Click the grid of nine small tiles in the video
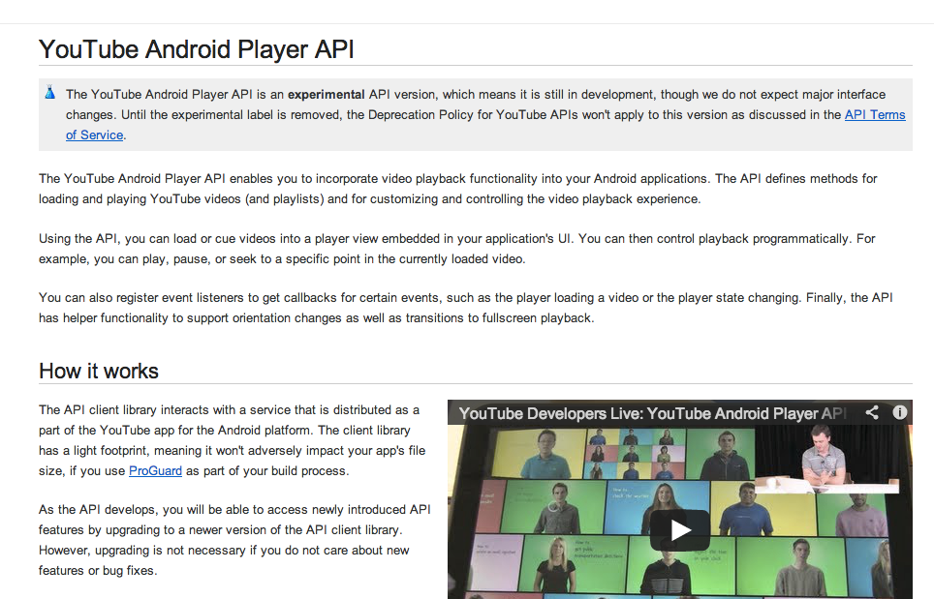Screen dimensions: 934x599 (636, 452)
